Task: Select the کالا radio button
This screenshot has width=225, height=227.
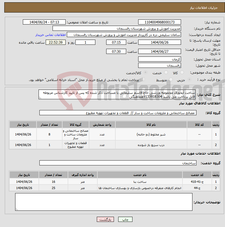Action: [182, 72]
